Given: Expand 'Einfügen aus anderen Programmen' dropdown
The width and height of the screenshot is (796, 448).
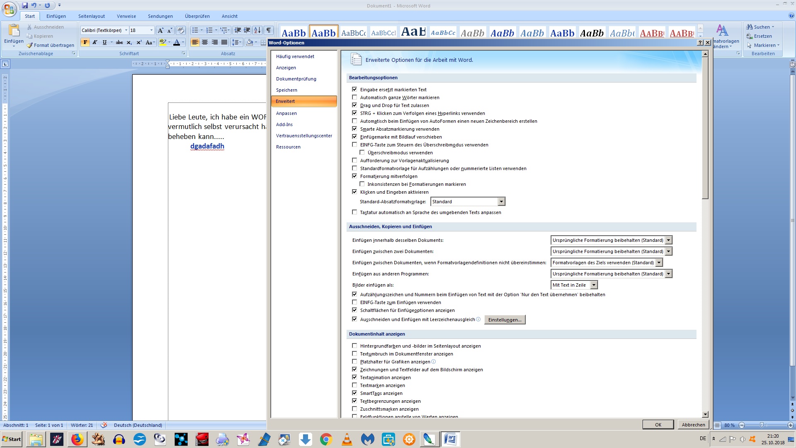Looking at the screenshot, I should [668, 274].
